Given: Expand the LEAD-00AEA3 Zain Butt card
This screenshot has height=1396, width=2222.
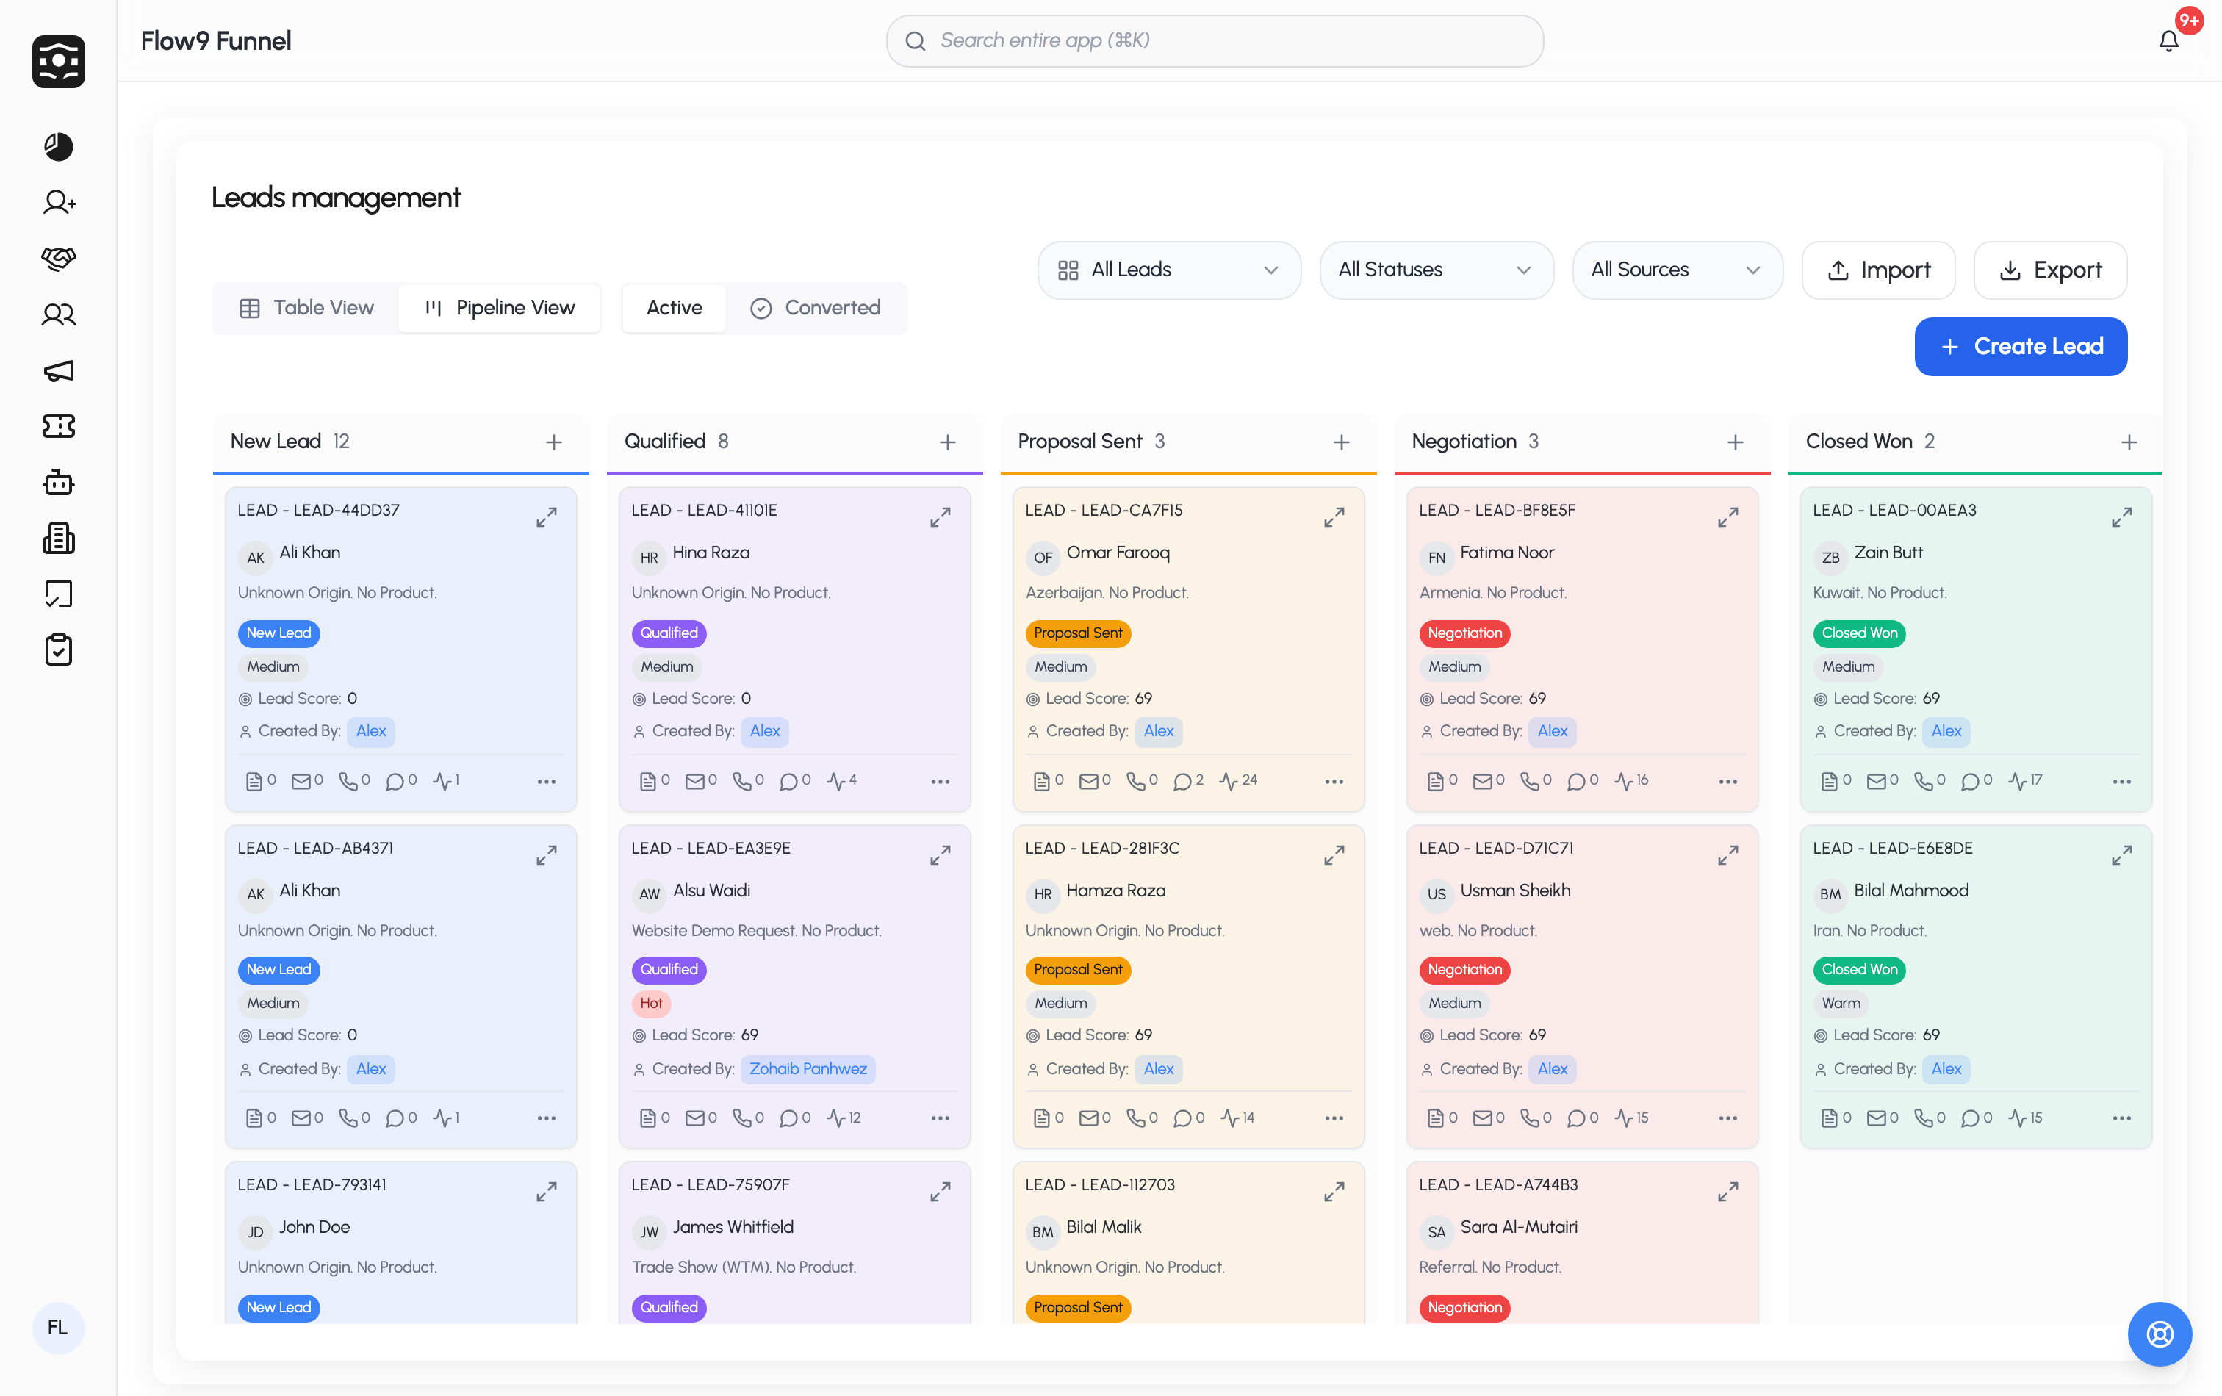Looking at the screenshot, I should 2122,517.
